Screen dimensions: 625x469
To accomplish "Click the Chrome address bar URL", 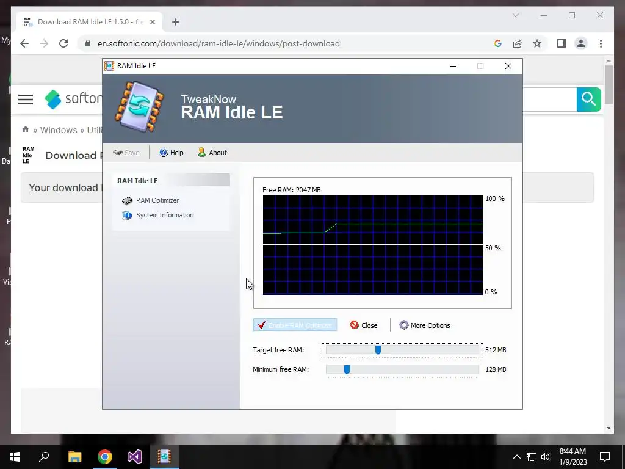I will 219,43.
